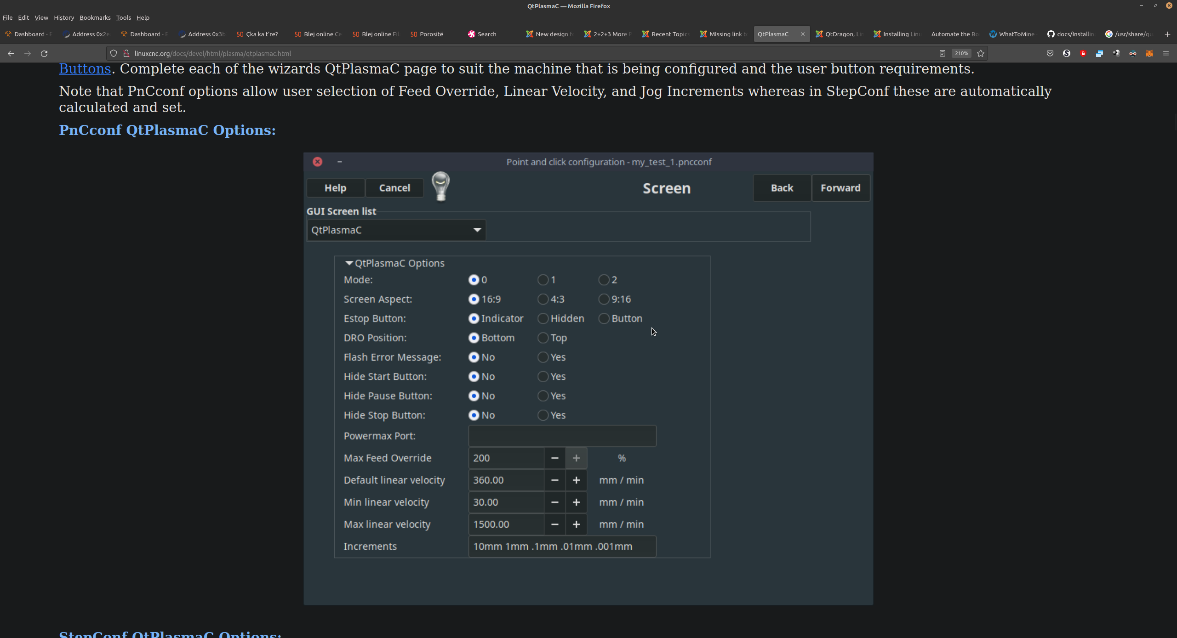1177x638 pixels.
Task: Click Cancel button in PnCconf dialog
Action: 394,188
